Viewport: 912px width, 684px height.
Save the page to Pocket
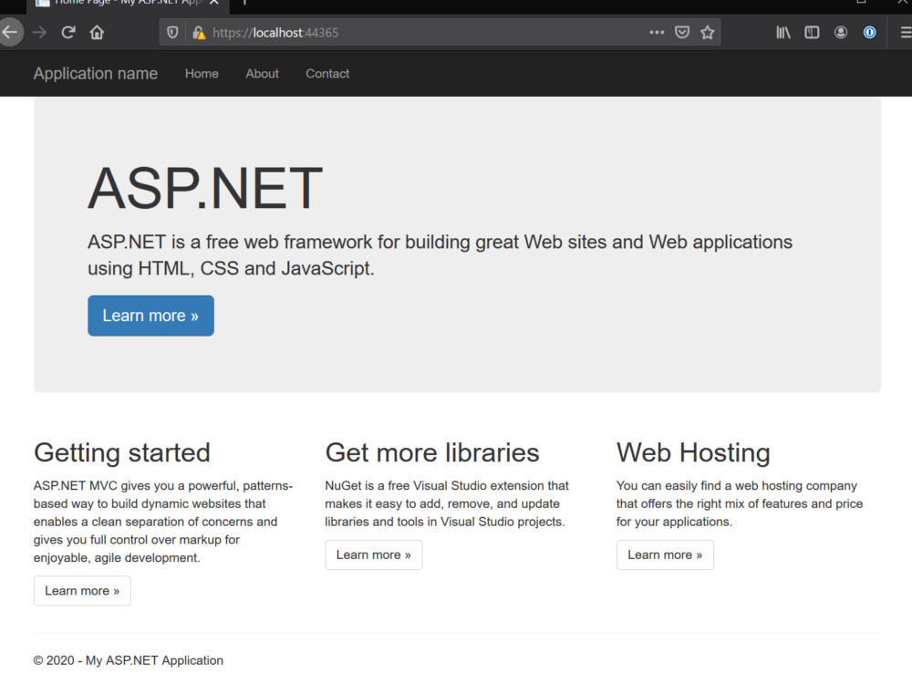(x=682, y=32)
